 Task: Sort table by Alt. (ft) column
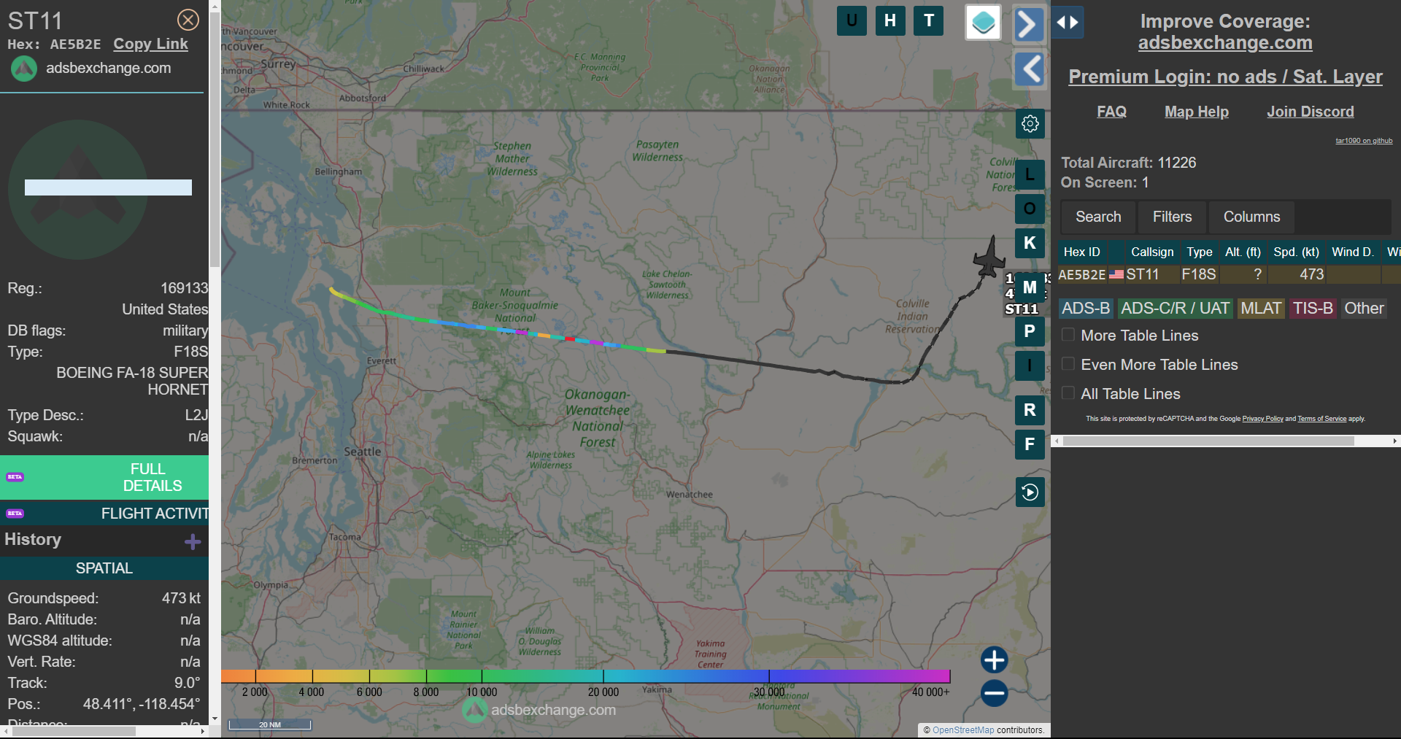point(1243,252)
